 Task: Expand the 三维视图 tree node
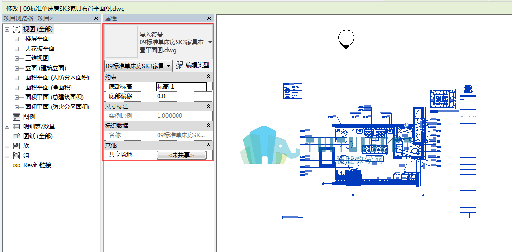pyautogui.click(x=17, y=58)
